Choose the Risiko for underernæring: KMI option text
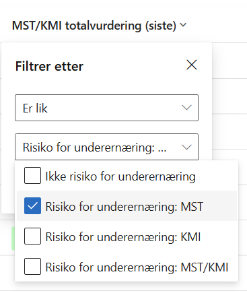 coord(123,237)
